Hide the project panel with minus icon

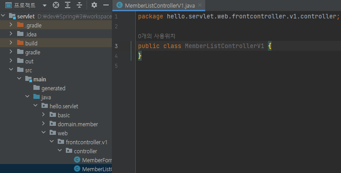click(106, 5)
